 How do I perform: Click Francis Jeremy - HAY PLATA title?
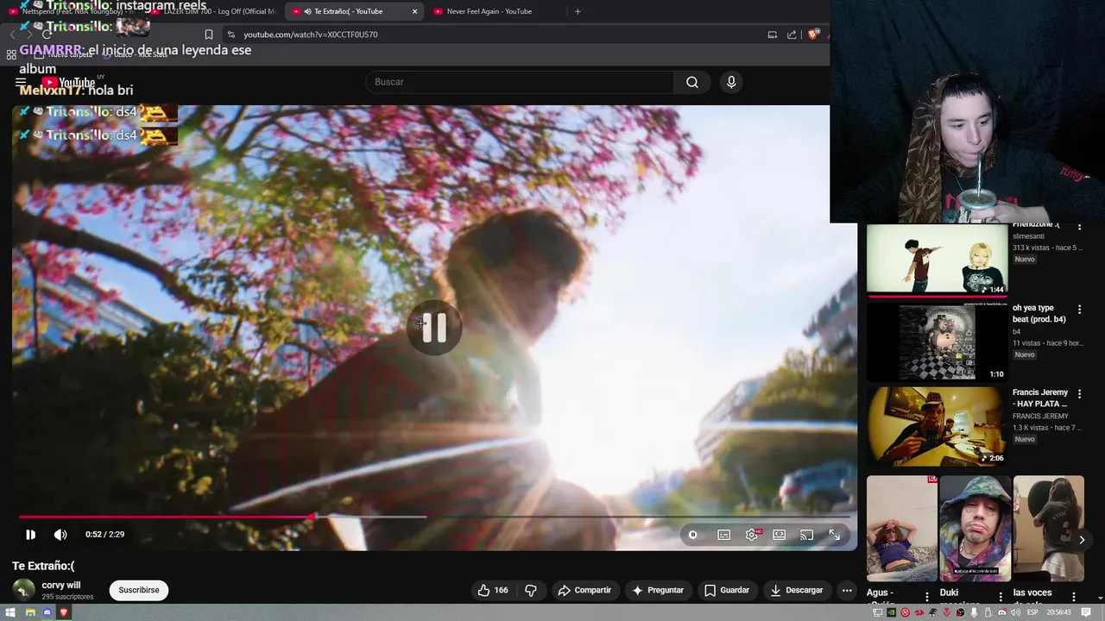[1040, 398]
